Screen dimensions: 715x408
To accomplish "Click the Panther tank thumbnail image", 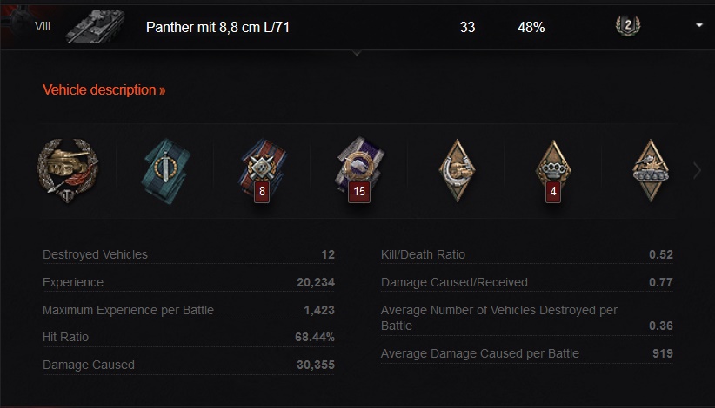I will pos(94,26).
